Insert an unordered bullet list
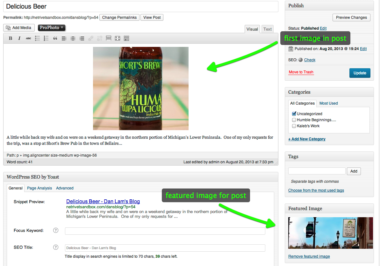Screen dimensions: 380x266 (37, 38)
